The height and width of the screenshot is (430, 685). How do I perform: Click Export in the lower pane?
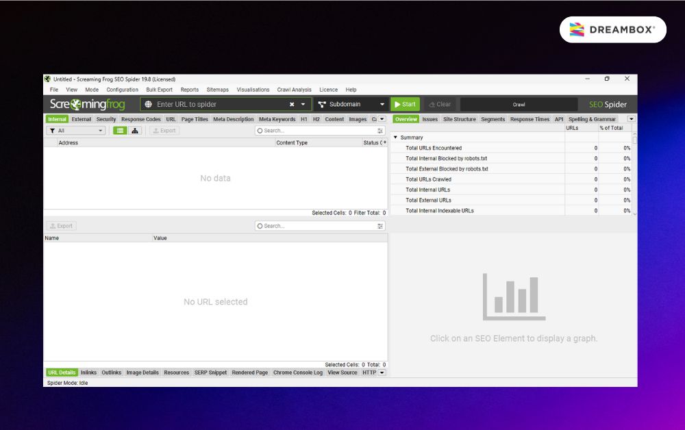coord(61,226)
